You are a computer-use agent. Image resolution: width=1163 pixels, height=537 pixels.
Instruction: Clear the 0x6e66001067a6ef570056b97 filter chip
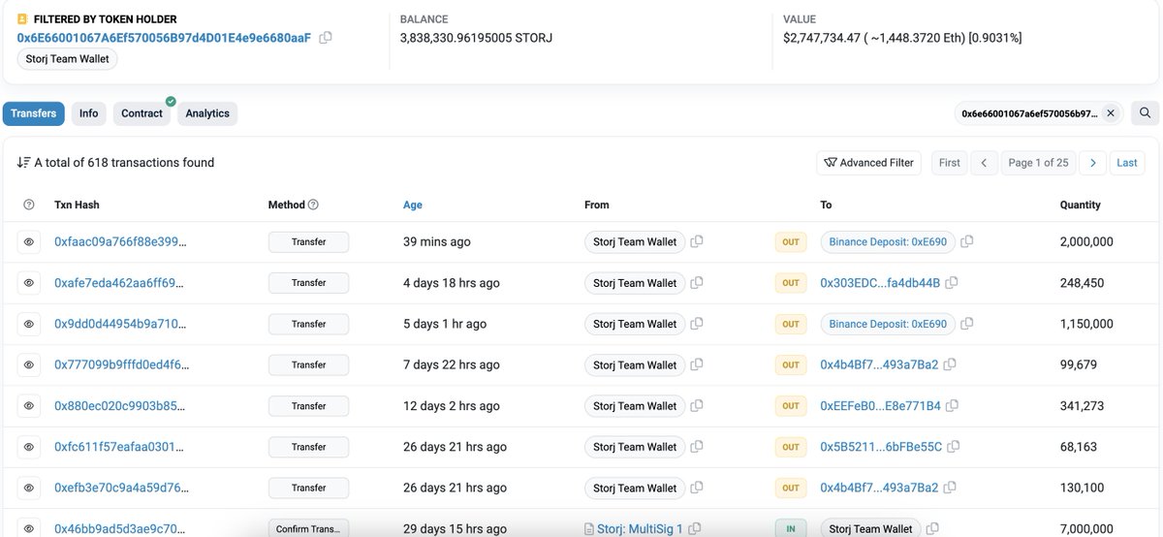pos(1111,113)
